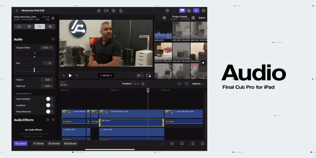Click the Multicam button
This screenshot has height=158, width=316.
[71, 143]
